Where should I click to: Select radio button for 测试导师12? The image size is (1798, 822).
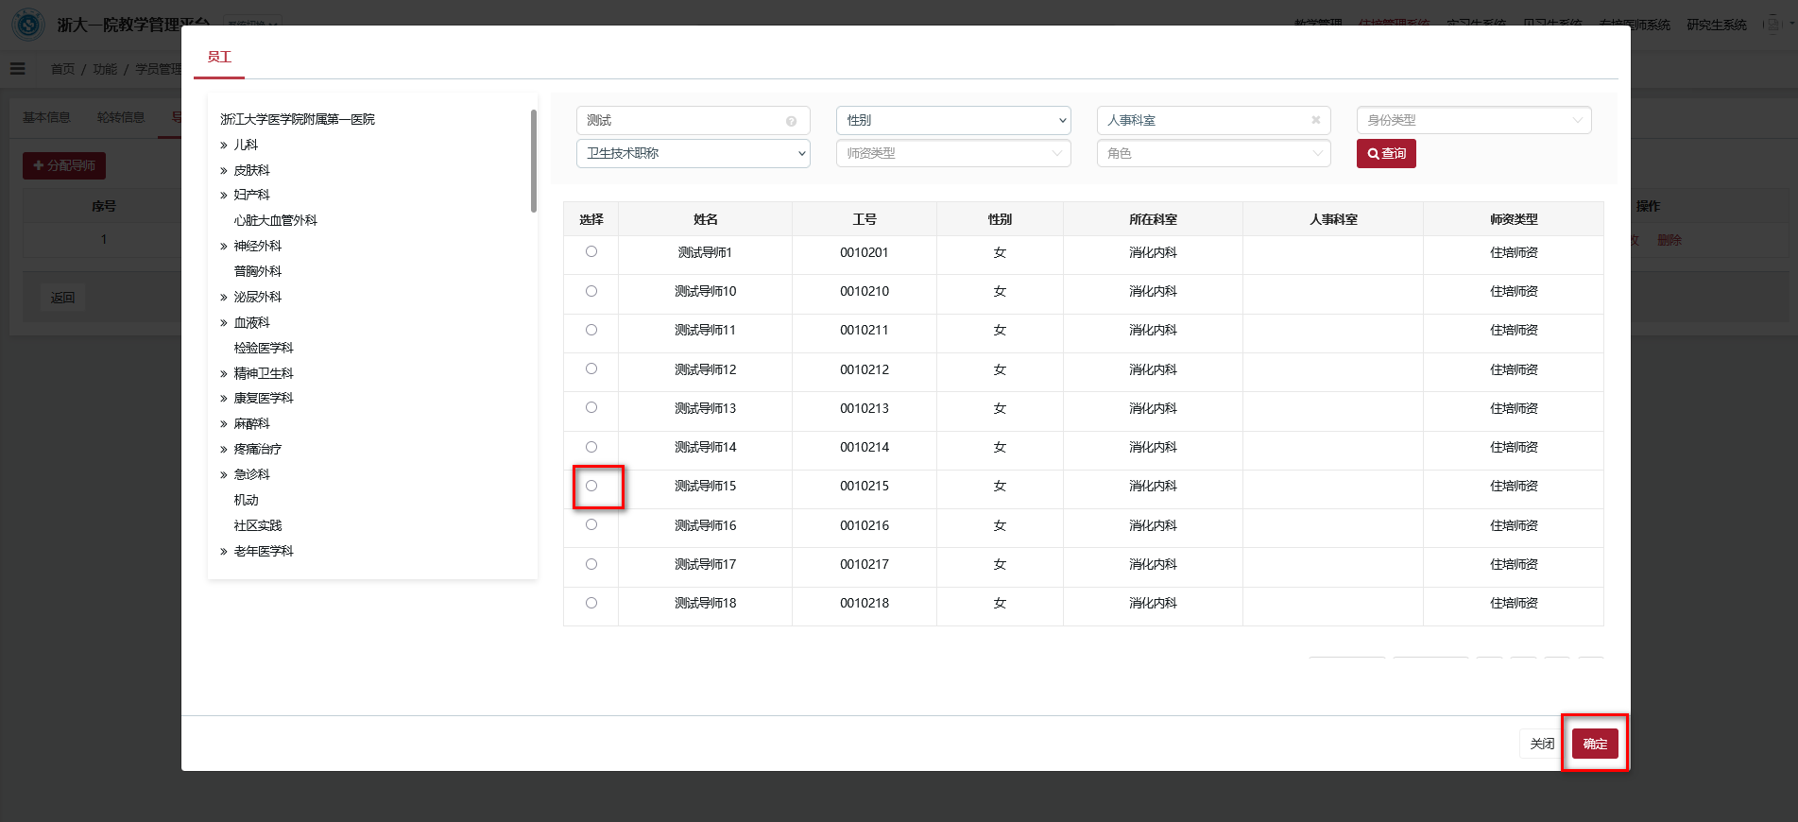click(x=591, y=368)
